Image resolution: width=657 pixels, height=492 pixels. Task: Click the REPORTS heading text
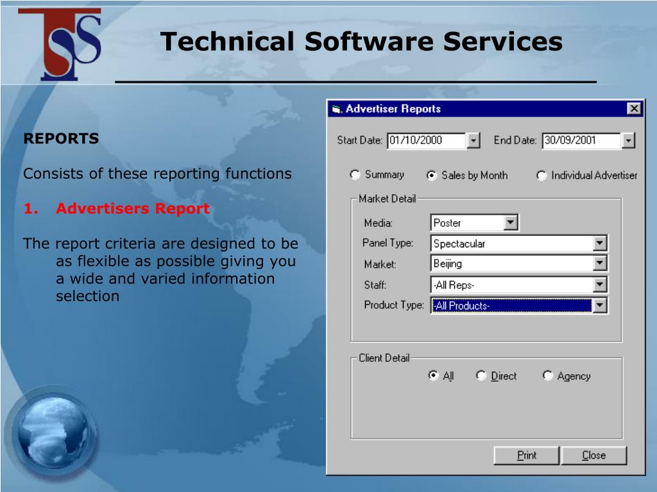tap(61, 138)
